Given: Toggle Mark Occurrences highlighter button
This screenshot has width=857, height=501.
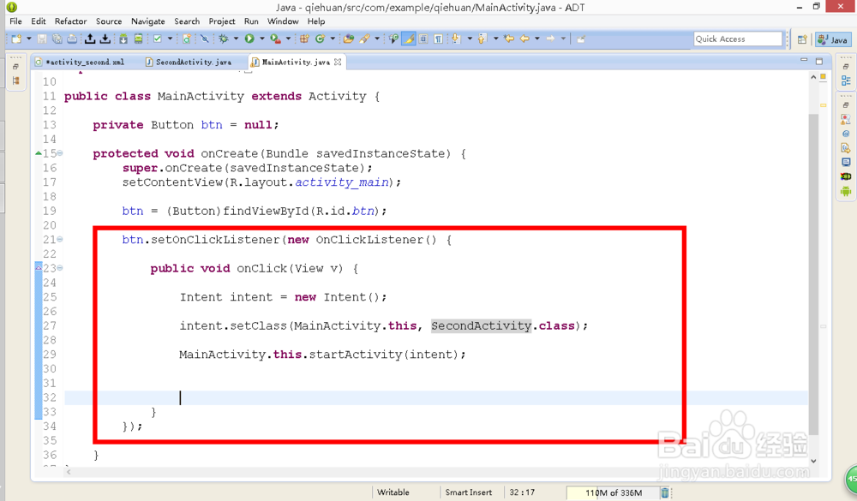Looking at the screenshot, I should pyautogui.click(x=408, y=39).
